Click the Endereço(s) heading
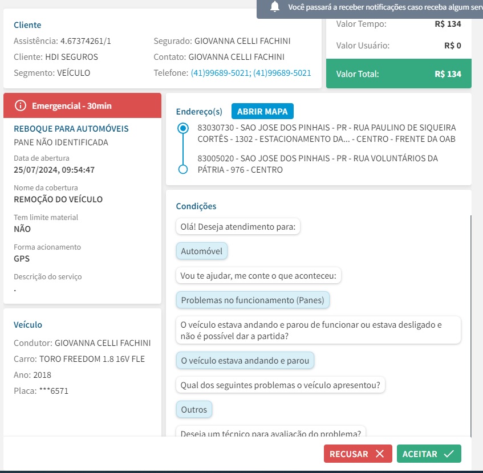 pyautogui.click(x=199, y=111)
